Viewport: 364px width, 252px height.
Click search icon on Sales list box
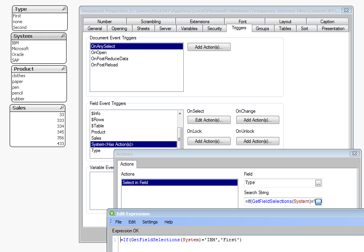62,108
